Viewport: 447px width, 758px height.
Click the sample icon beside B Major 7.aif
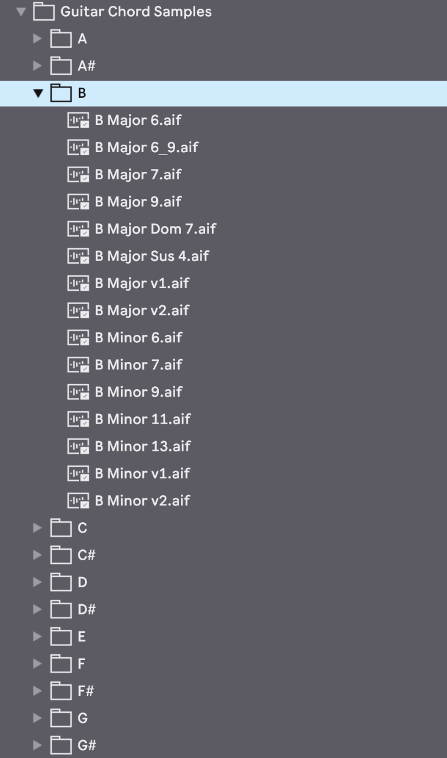coord(78,175)
